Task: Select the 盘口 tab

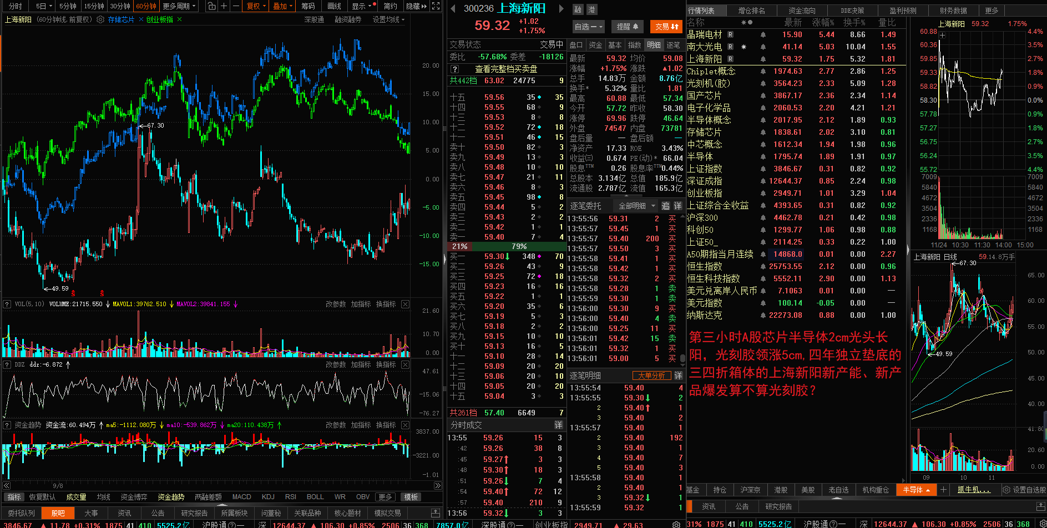Action: coord(576,45)
